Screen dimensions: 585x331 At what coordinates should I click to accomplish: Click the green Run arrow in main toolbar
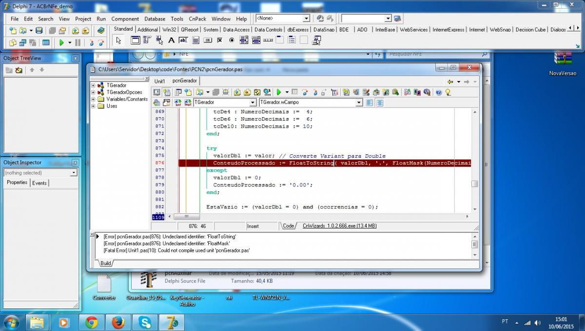(x=61, y=42)
